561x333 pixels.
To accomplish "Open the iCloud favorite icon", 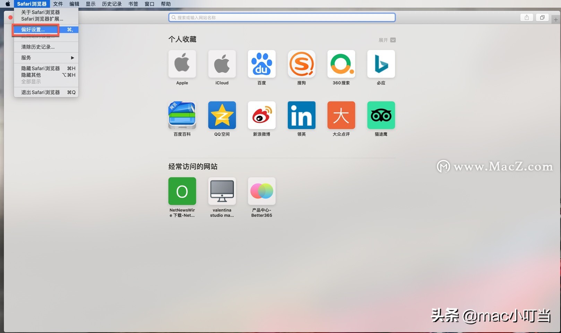I will point(222,64).
